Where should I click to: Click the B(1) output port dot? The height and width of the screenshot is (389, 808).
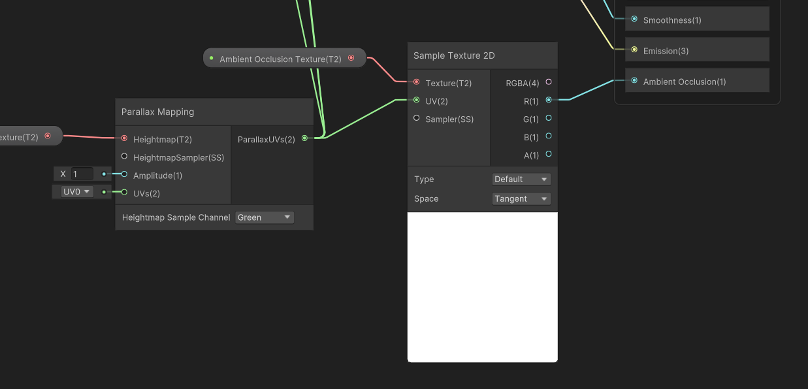click(x=548, y=137)
